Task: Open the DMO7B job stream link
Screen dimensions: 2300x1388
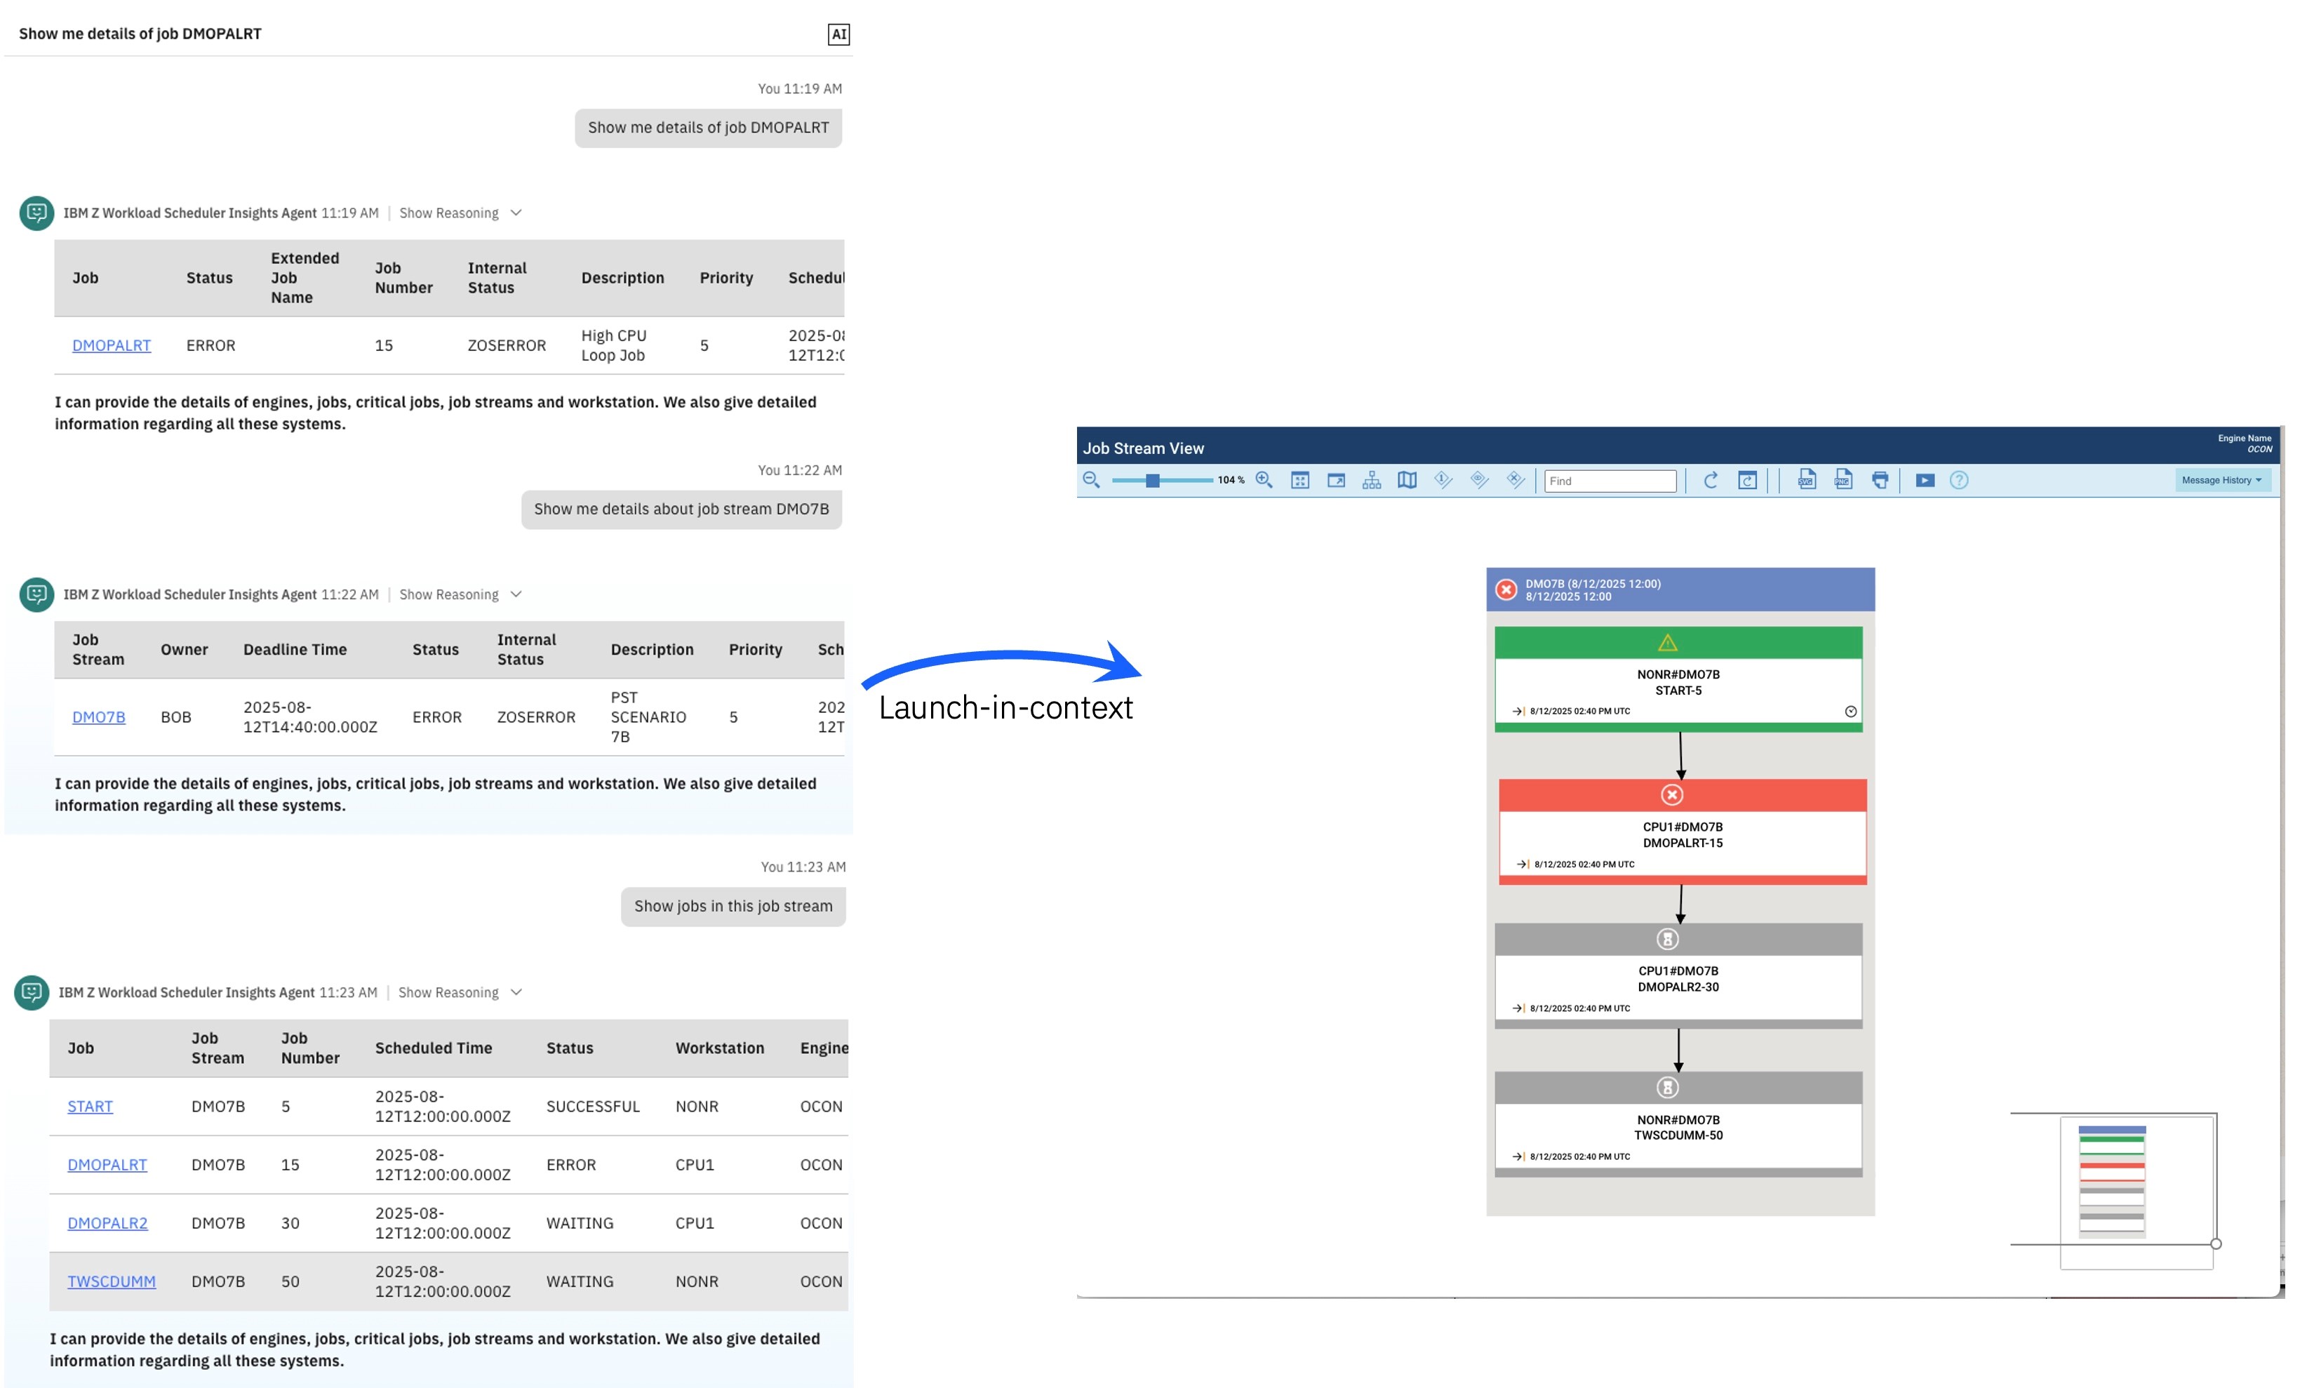Action: 98,717
